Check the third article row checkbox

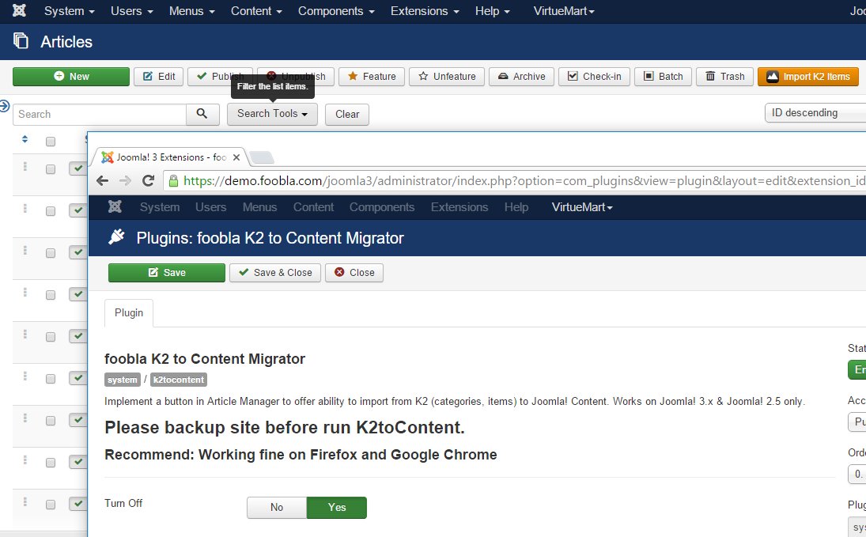pos(51,253)
